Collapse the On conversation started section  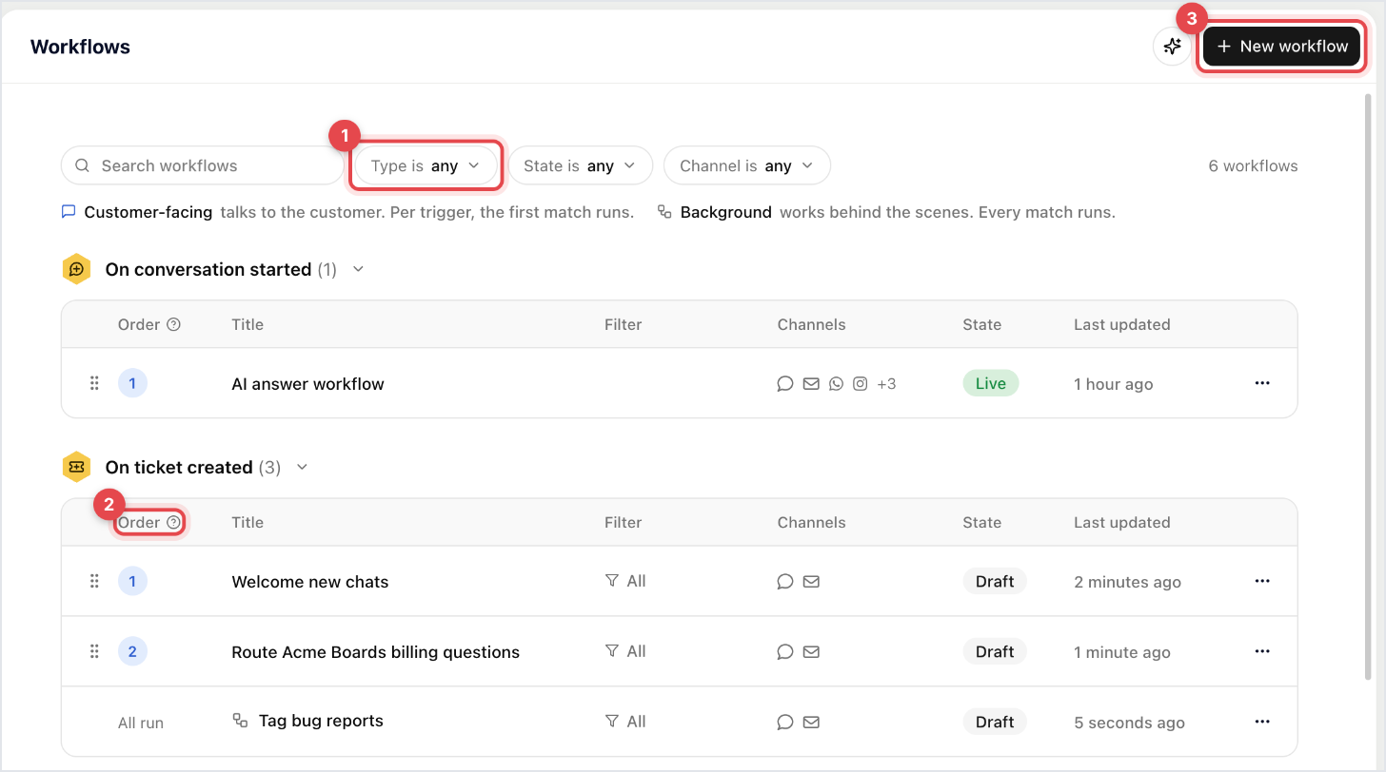359,269
